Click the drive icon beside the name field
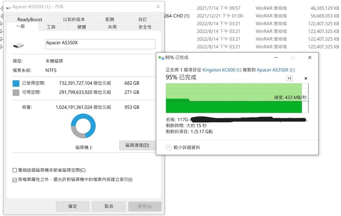Image resolution: width=341 pixels, height=216 pixels. pyautogui.click(x=18, y=45)
